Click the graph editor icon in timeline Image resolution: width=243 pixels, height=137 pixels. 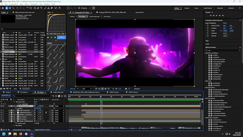point(65,96)
